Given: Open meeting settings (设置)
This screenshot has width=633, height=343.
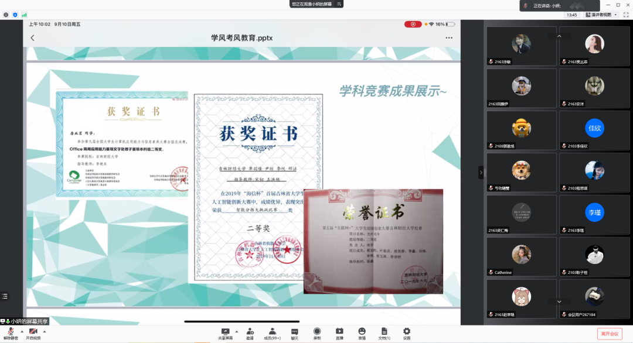Looking at the screenshot, I should (407, 332).
